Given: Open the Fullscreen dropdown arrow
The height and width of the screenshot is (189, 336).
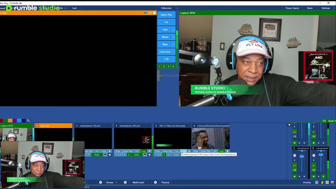Looking at the screenshot, I should [x=177, y=8].
